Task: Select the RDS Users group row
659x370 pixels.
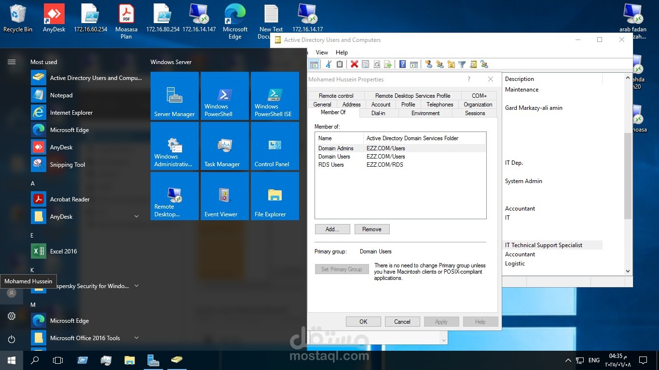Action: click(400, 165)
